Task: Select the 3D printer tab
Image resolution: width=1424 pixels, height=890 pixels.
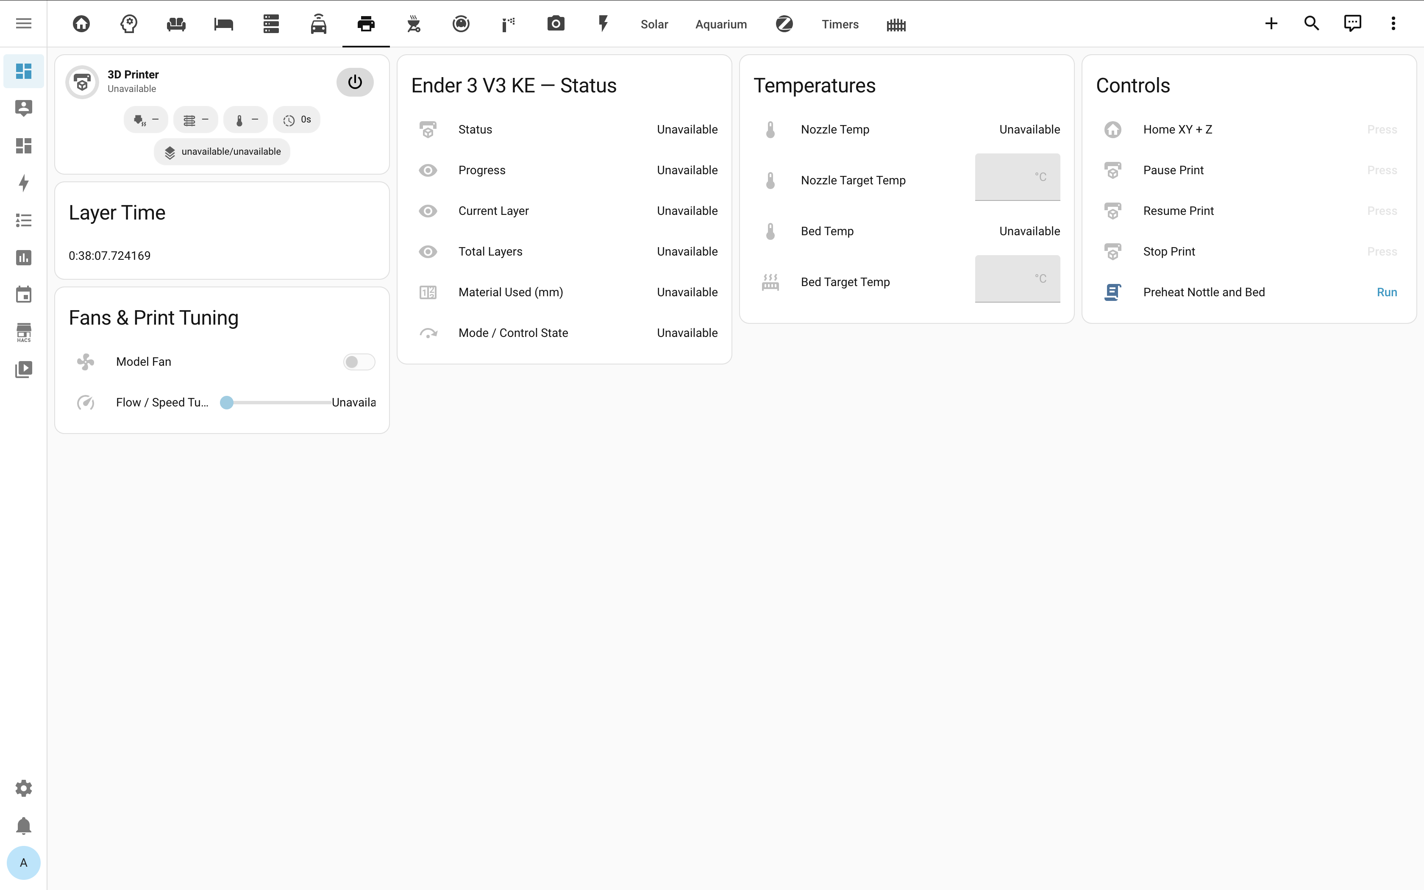Action: tap(366, 24)
